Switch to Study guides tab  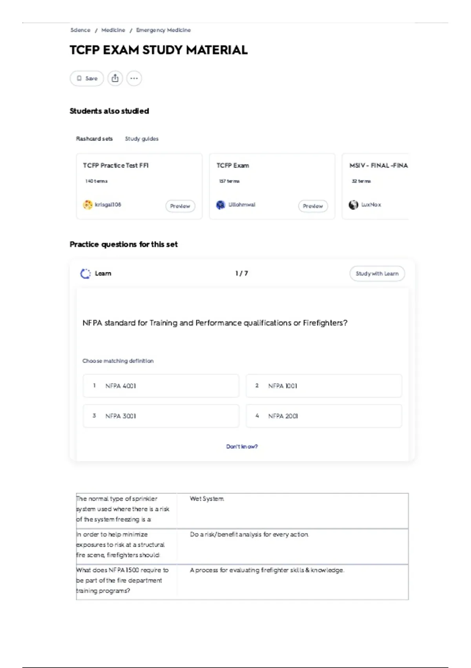[x=142, y=139]
